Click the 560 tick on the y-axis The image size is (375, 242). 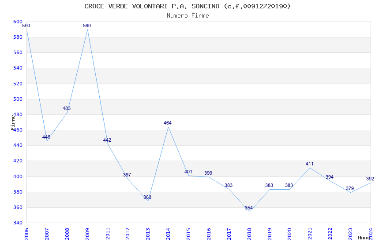click(18, 52)
